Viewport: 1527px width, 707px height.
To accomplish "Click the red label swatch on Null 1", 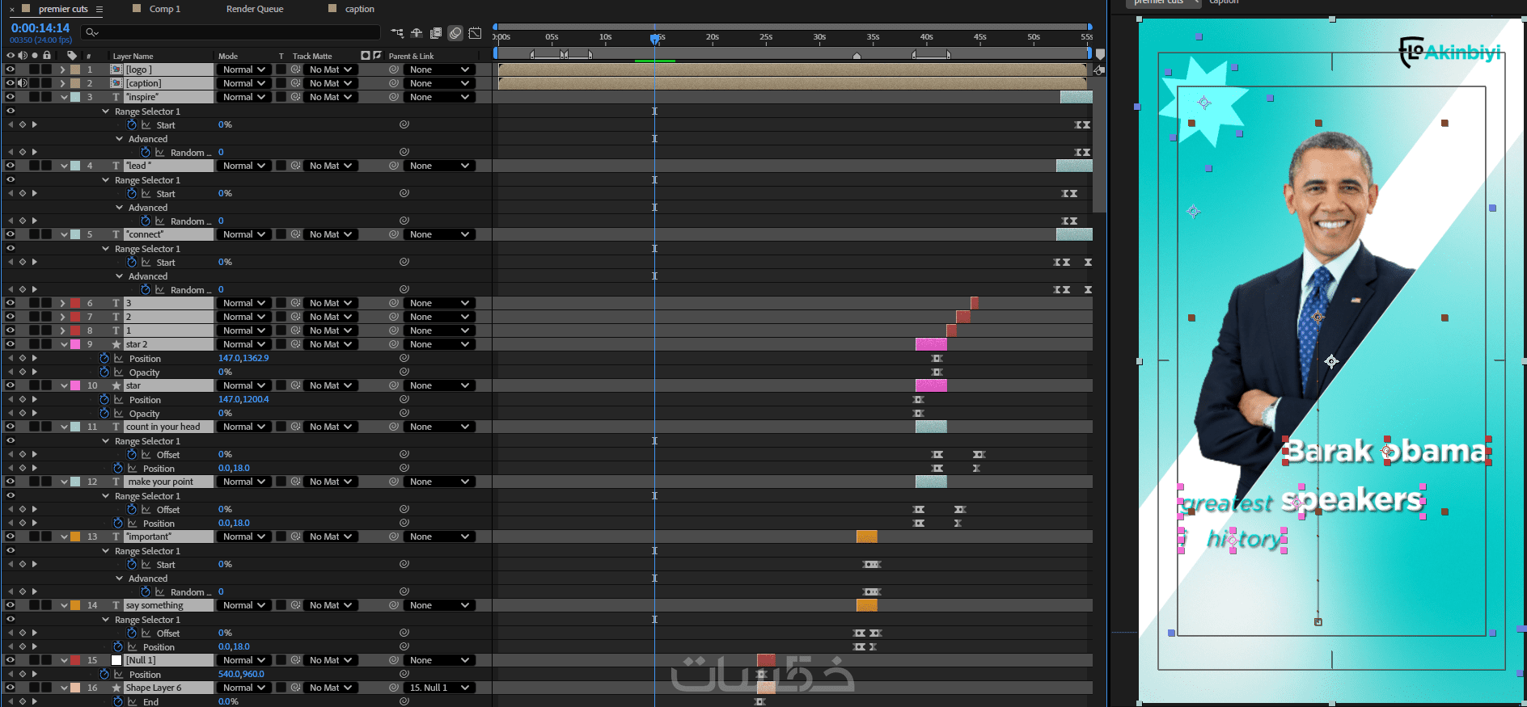I will [75, 660].
